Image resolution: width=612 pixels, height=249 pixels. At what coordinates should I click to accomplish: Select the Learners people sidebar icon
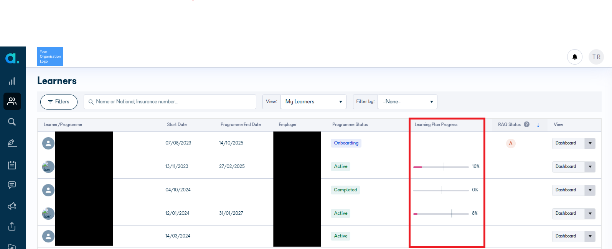coord(12,101)
